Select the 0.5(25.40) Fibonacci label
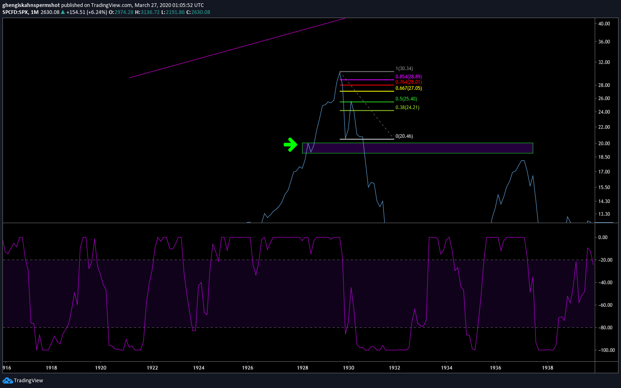Screen dimensions: 621x388 (406, 99)
